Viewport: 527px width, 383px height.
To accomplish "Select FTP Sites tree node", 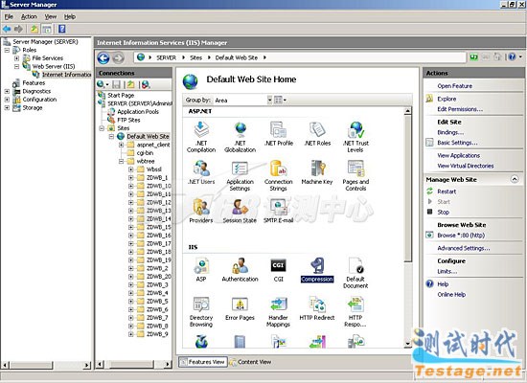I will tap(128, 120).
